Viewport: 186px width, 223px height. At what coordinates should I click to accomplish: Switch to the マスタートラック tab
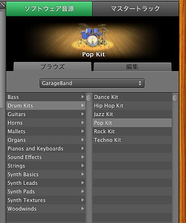coord(136,9)
